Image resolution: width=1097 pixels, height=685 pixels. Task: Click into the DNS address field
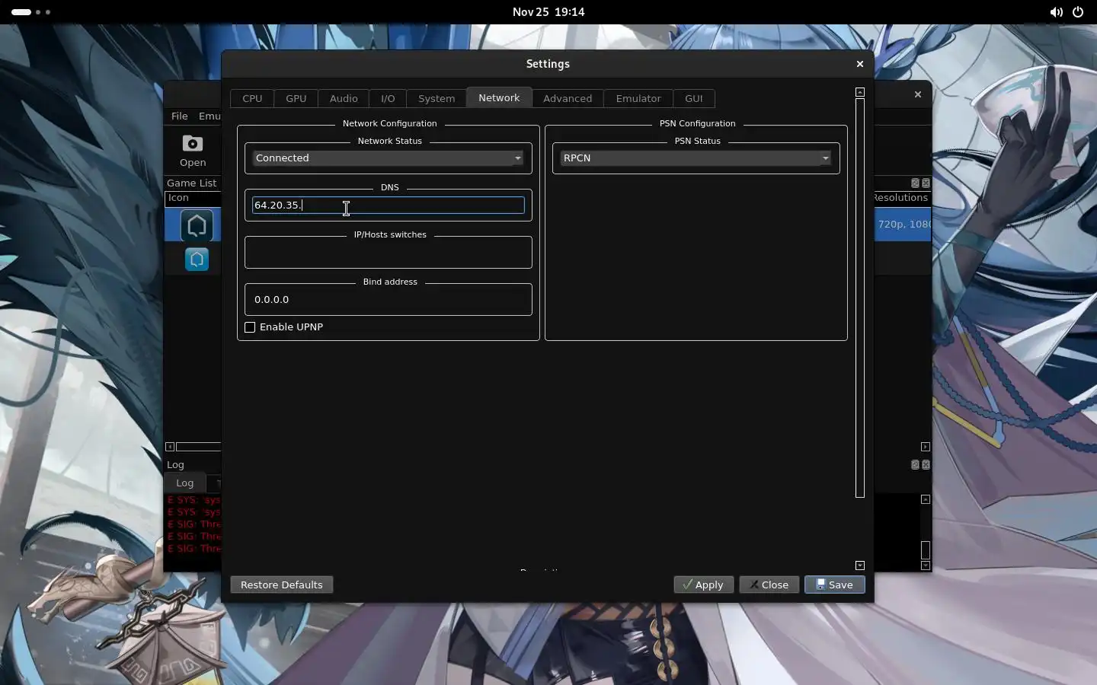[x=389, y=205]
